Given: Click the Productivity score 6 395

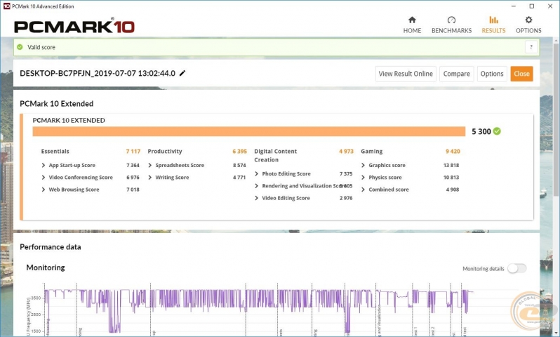Looking at the screenshot, I should tap(239, 151).
